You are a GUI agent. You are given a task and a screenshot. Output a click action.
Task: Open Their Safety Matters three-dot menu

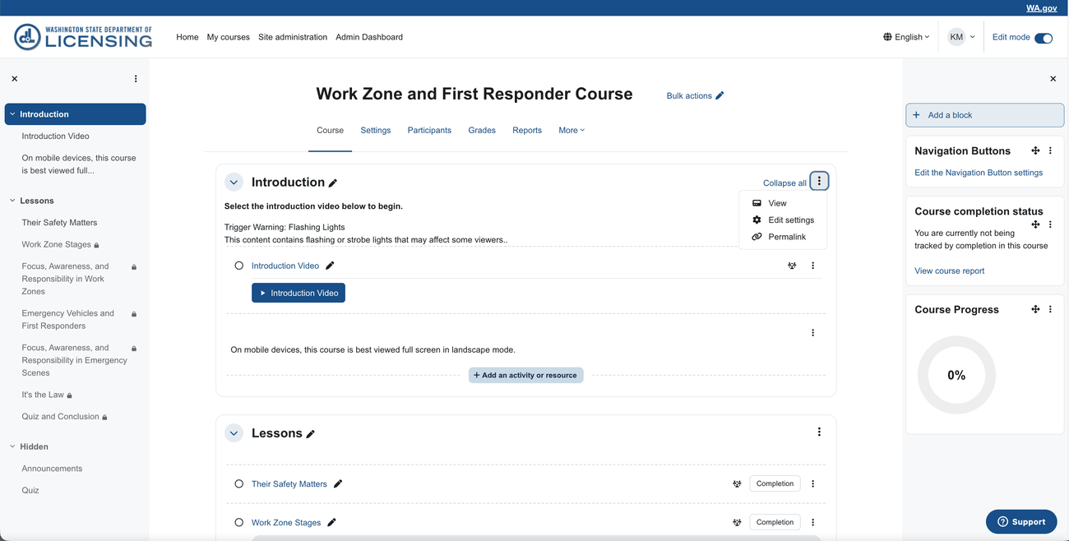tap(813, 484)
